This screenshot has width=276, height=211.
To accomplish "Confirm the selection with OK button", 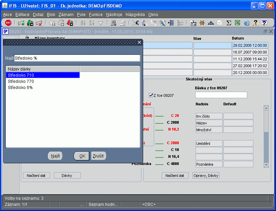I will [82, 156].
